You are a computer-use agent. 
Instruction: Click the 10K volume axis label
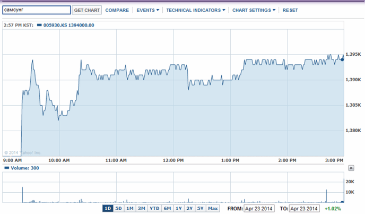point(350,192)
